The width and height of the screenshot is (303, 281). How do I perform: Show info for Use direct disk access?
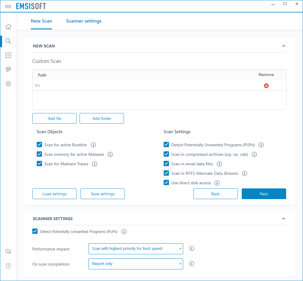[217, 183]
